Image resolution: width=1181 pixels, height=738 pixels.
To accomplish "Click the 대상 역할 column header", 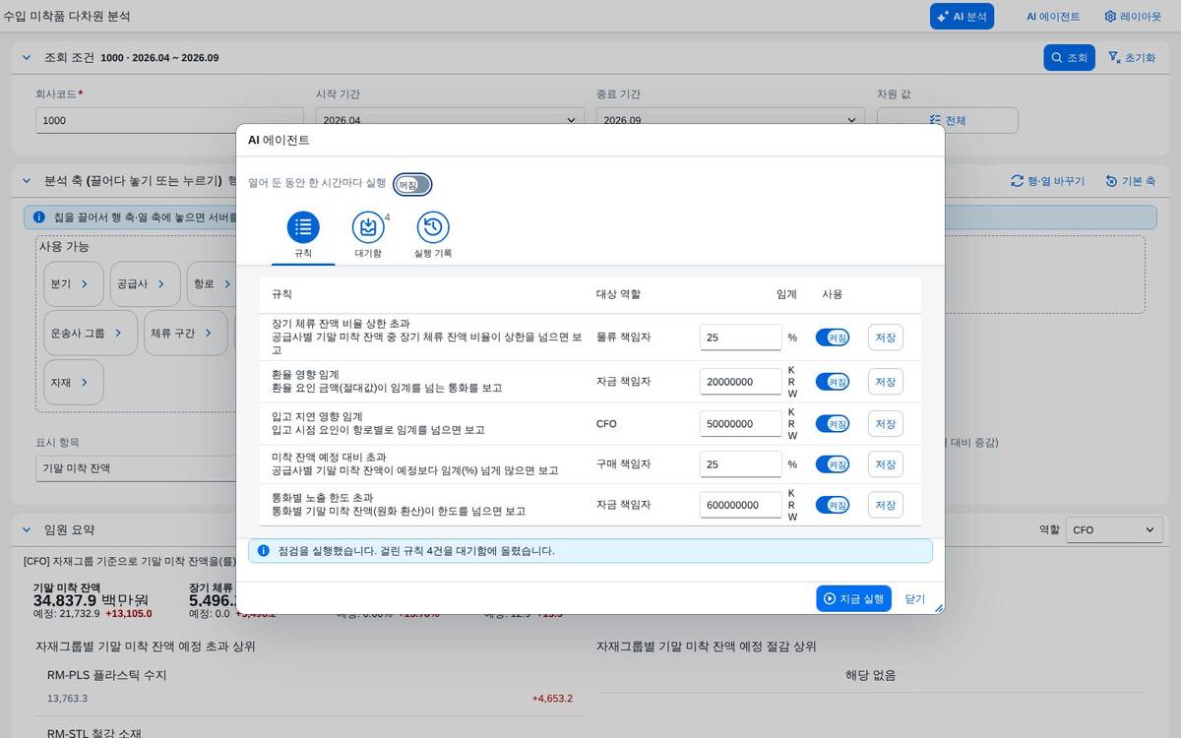I will (618, 294).
